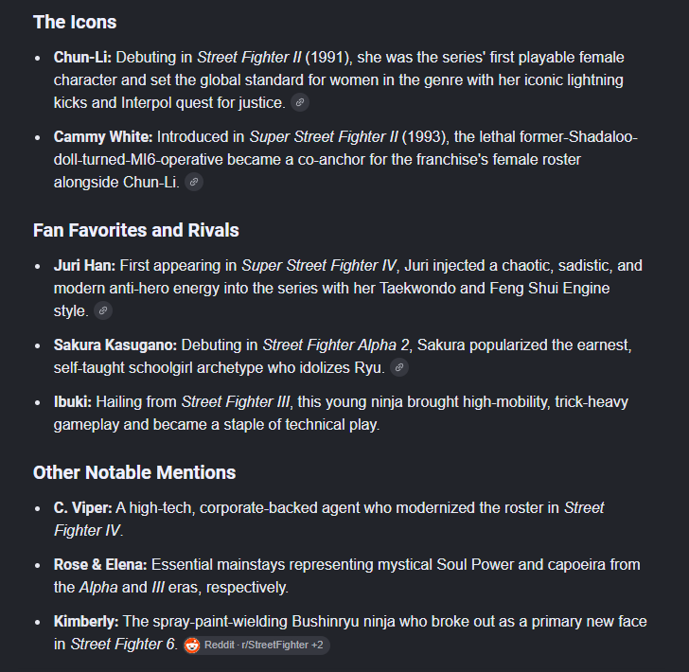Open the source link icon after Chun-Li's description
Image resolution: width=689 pixels, height=672 pixels.
(x=300, y=102)
